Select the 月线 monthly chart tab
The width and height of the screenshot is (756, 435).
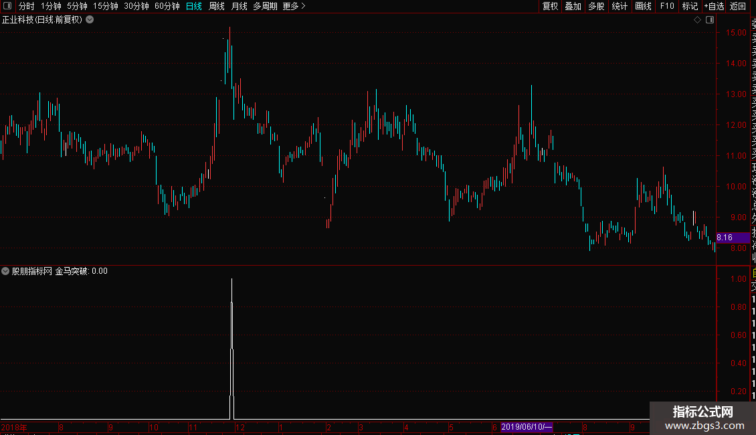(x=239, y=6)
